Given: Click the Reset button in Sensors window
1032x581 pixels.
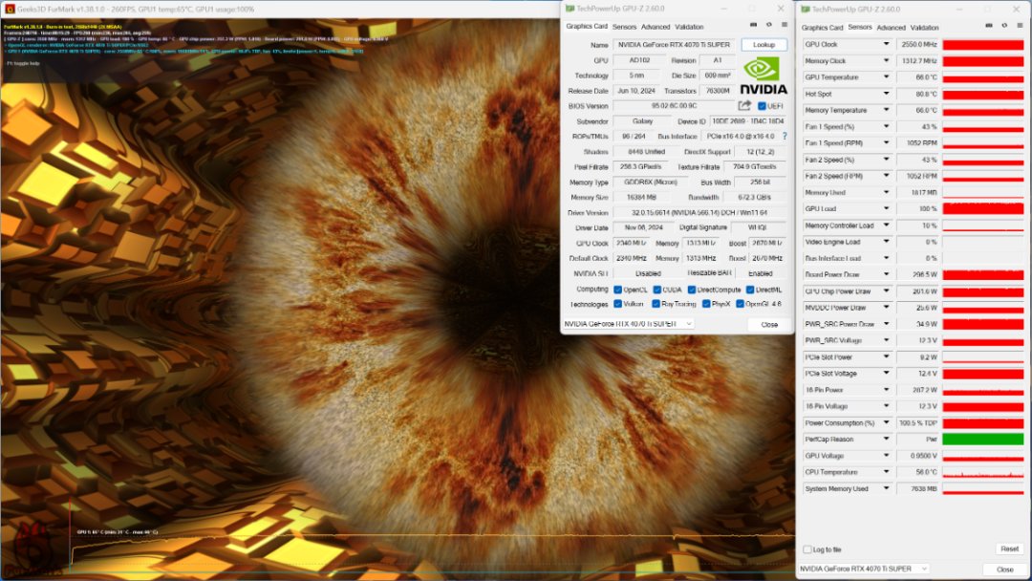Looking at the screenshot, I should [x=1009, y=549].
